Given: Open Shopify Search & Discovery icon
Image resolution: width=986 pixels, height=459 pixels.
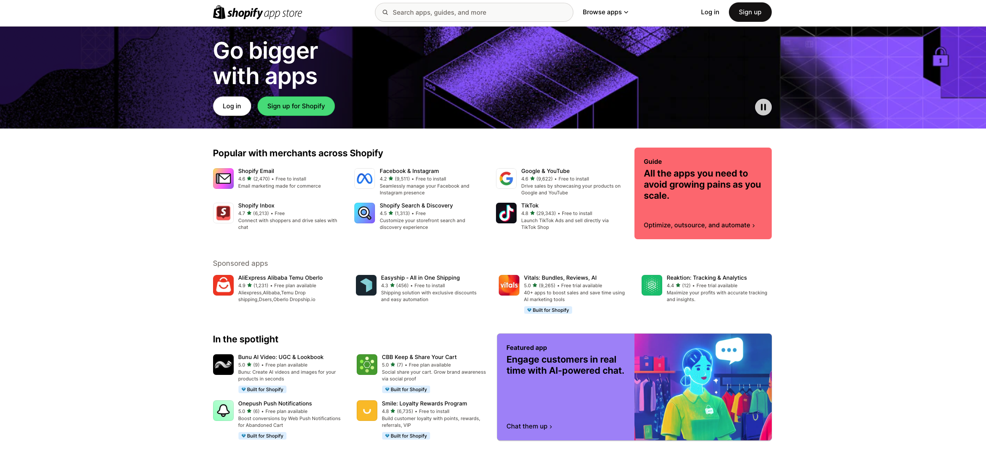Looking at the screenshot, I should click(x=365, y=213).
